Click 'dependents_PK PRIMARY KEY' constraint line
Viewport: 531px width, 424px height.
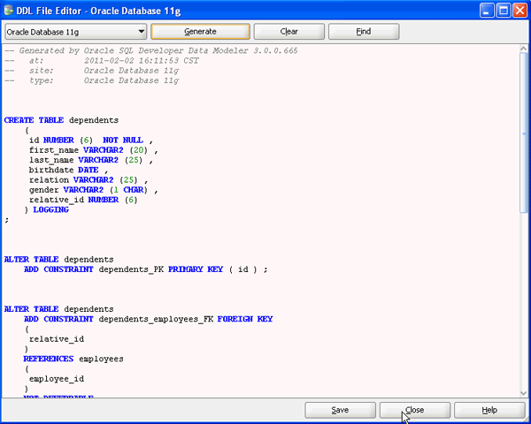(x=146, y=269)
